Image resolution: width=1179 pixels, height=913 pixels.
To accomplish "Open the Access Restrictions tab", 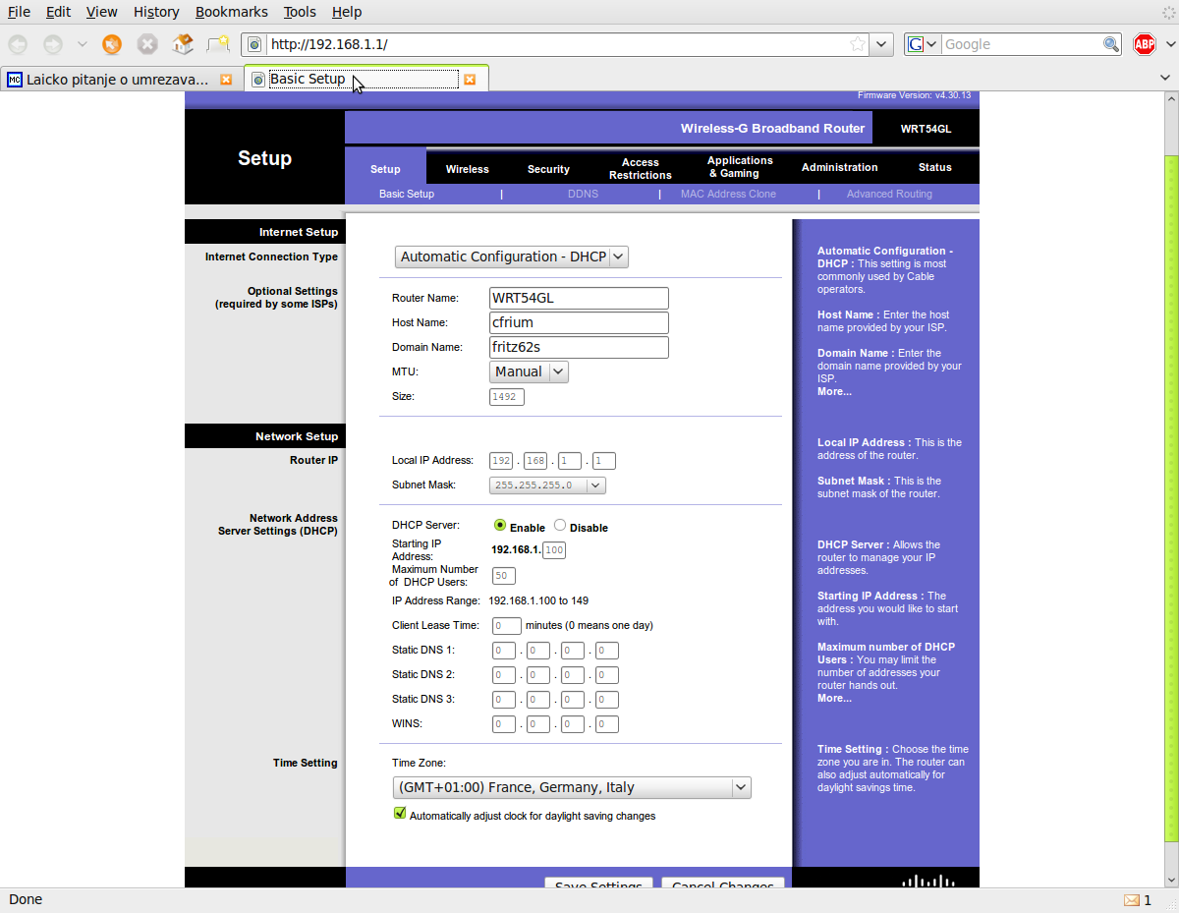I will 641,169.
